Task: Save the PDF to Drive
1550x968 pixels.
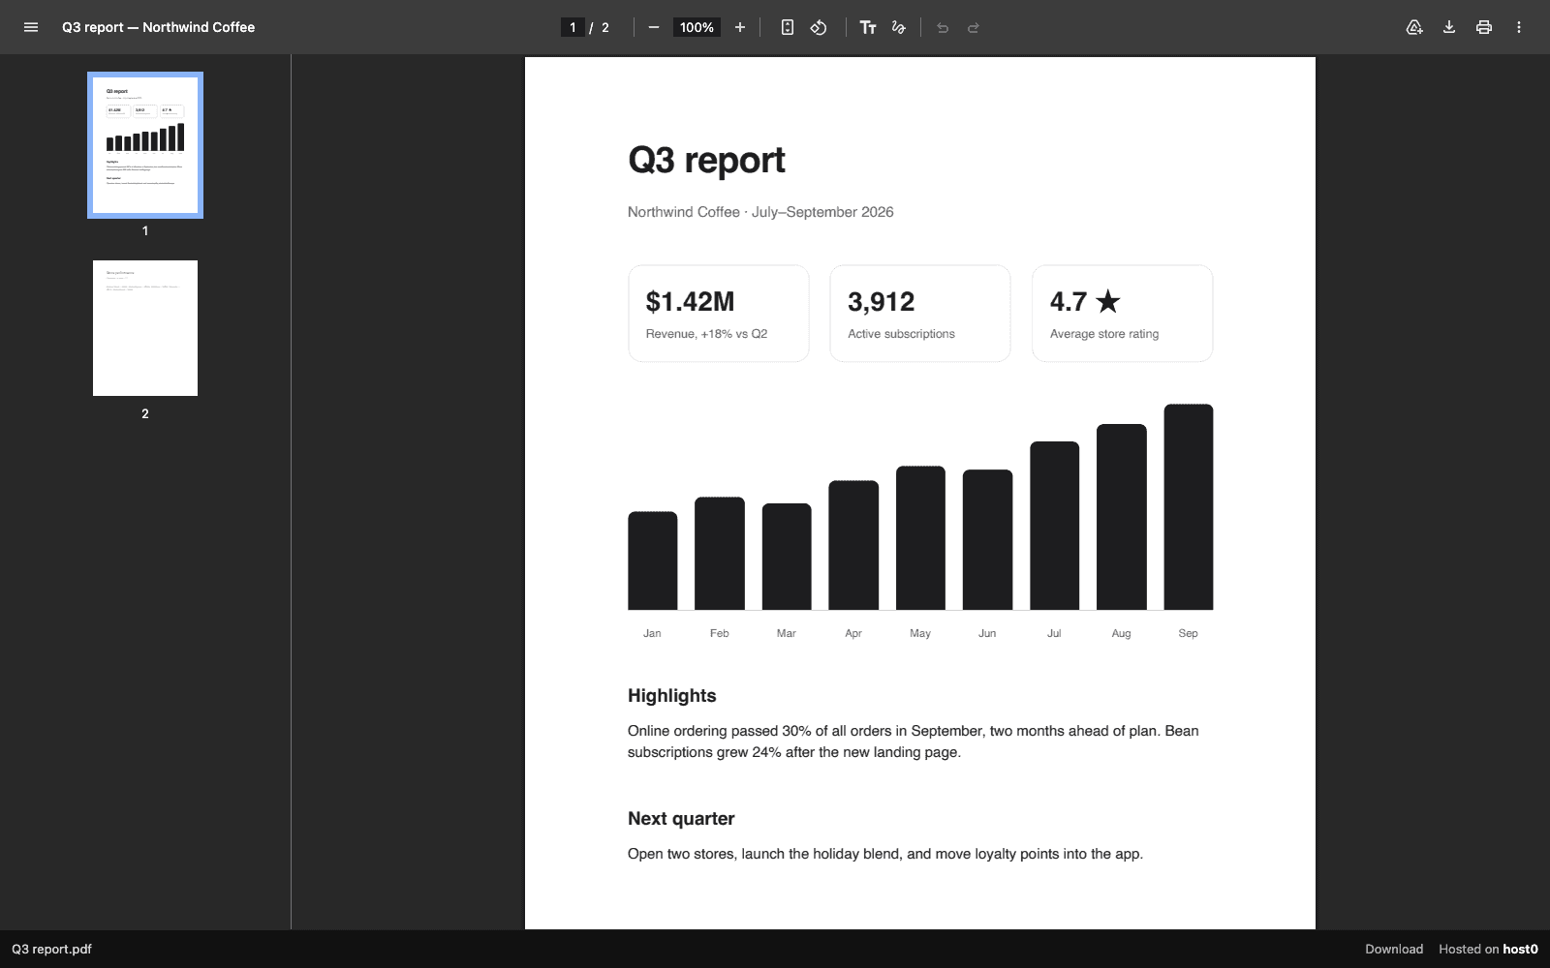Action: (1414, 27)
